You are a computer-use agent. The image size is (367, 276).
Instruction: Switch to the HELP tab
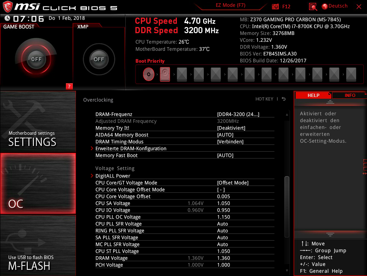pyautogui.click(x=313, y=95)
